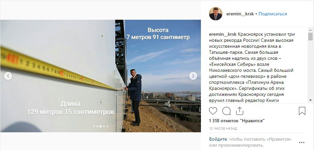
Task: Click the caption scrollbar up arrow
Action: pyautogui.click(x=310, y=30)
